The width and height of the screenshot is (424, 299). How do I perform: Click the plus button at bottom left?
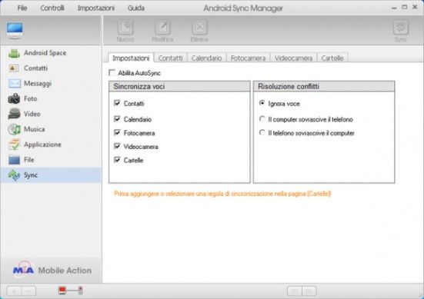14,291
